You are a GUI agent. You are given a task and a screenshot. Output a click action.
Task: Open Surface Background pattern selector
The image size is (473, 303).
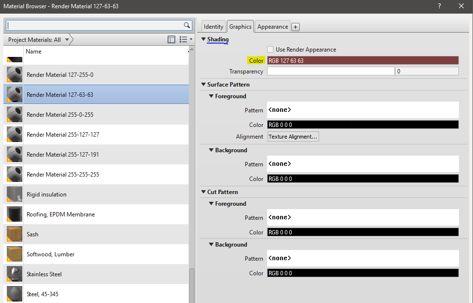363,164
